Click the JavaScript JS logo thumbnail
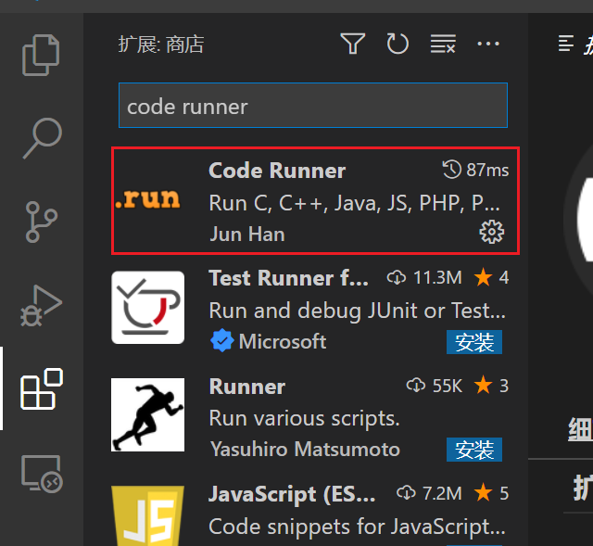The height and width of the screenshot is (546, 593). 148,515
